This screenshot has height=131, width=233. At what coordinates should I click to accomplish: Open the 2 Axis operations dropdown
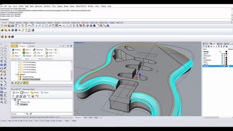click(x=41, y=53)
